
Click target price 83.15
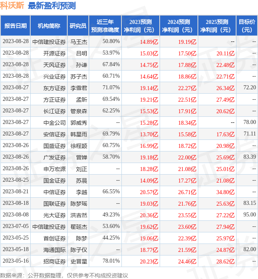[x=250, y=203]
